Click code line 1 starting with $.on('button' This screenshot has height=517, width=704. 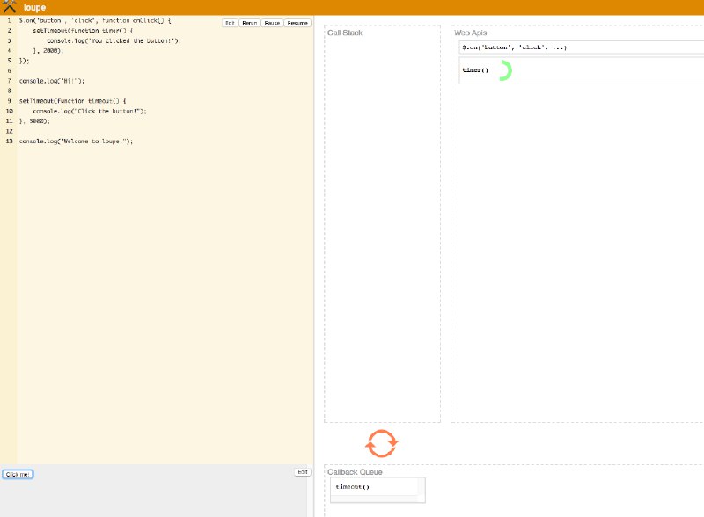coord(95,20)
